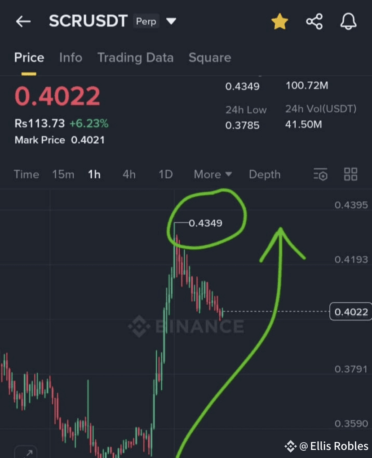Switch to the Info tab
The width and height of the screenshot is (372, 458).
coord(71,57)
